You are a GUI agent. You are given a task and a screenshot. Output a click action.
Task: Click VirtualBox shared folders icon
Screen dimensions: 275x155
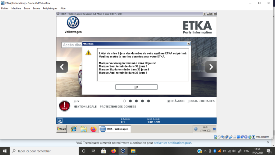click(234, 137)
